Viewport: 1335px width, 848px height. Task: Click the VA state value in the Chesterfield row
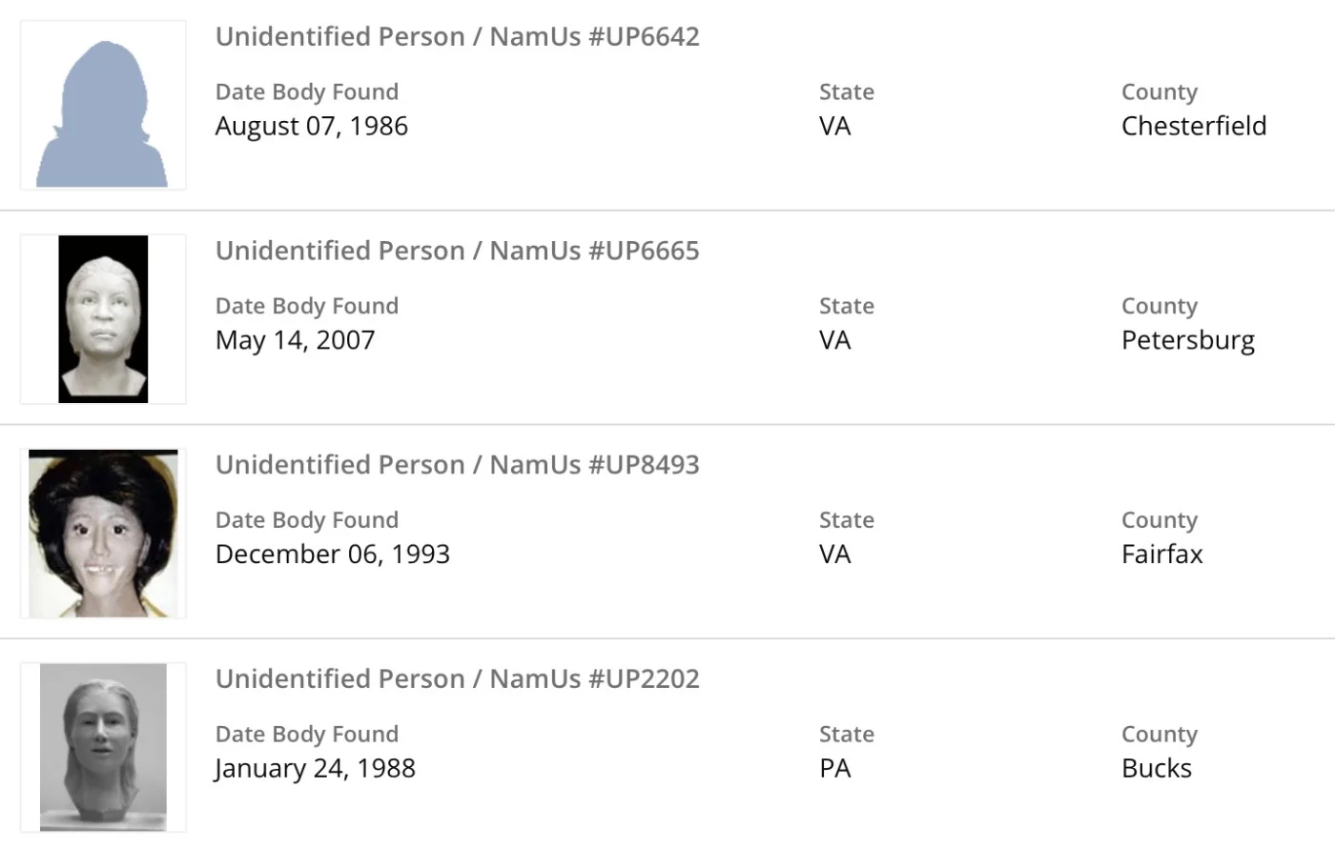(x=835, y=126)
